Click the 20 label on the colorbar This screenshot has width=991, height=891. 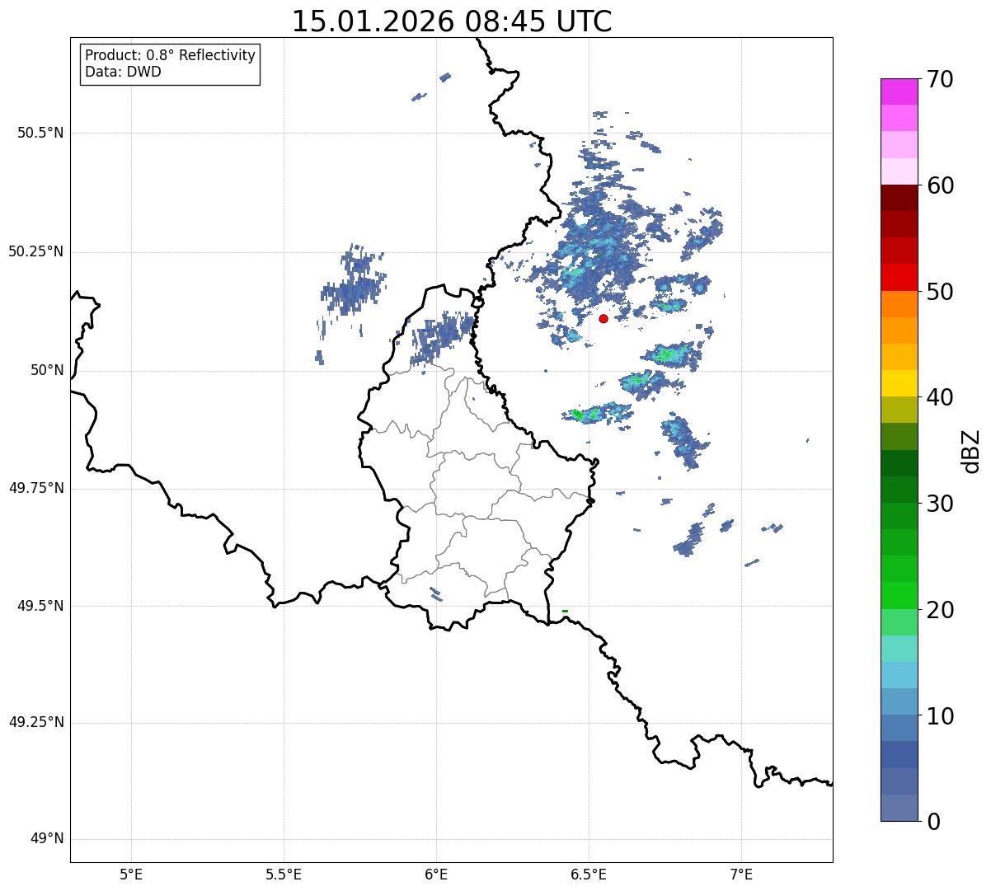pos(940,610)
